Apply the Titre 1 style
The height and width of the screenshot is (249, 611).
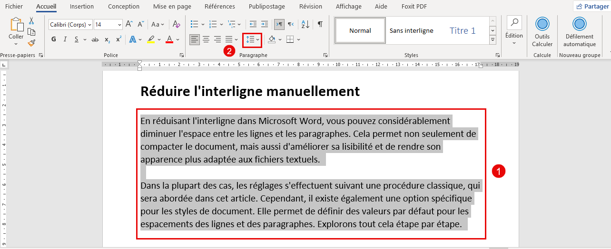click(462, 31)
